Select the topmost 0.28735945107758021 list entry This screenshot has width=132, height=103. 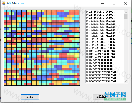click(x=100, y=12)
